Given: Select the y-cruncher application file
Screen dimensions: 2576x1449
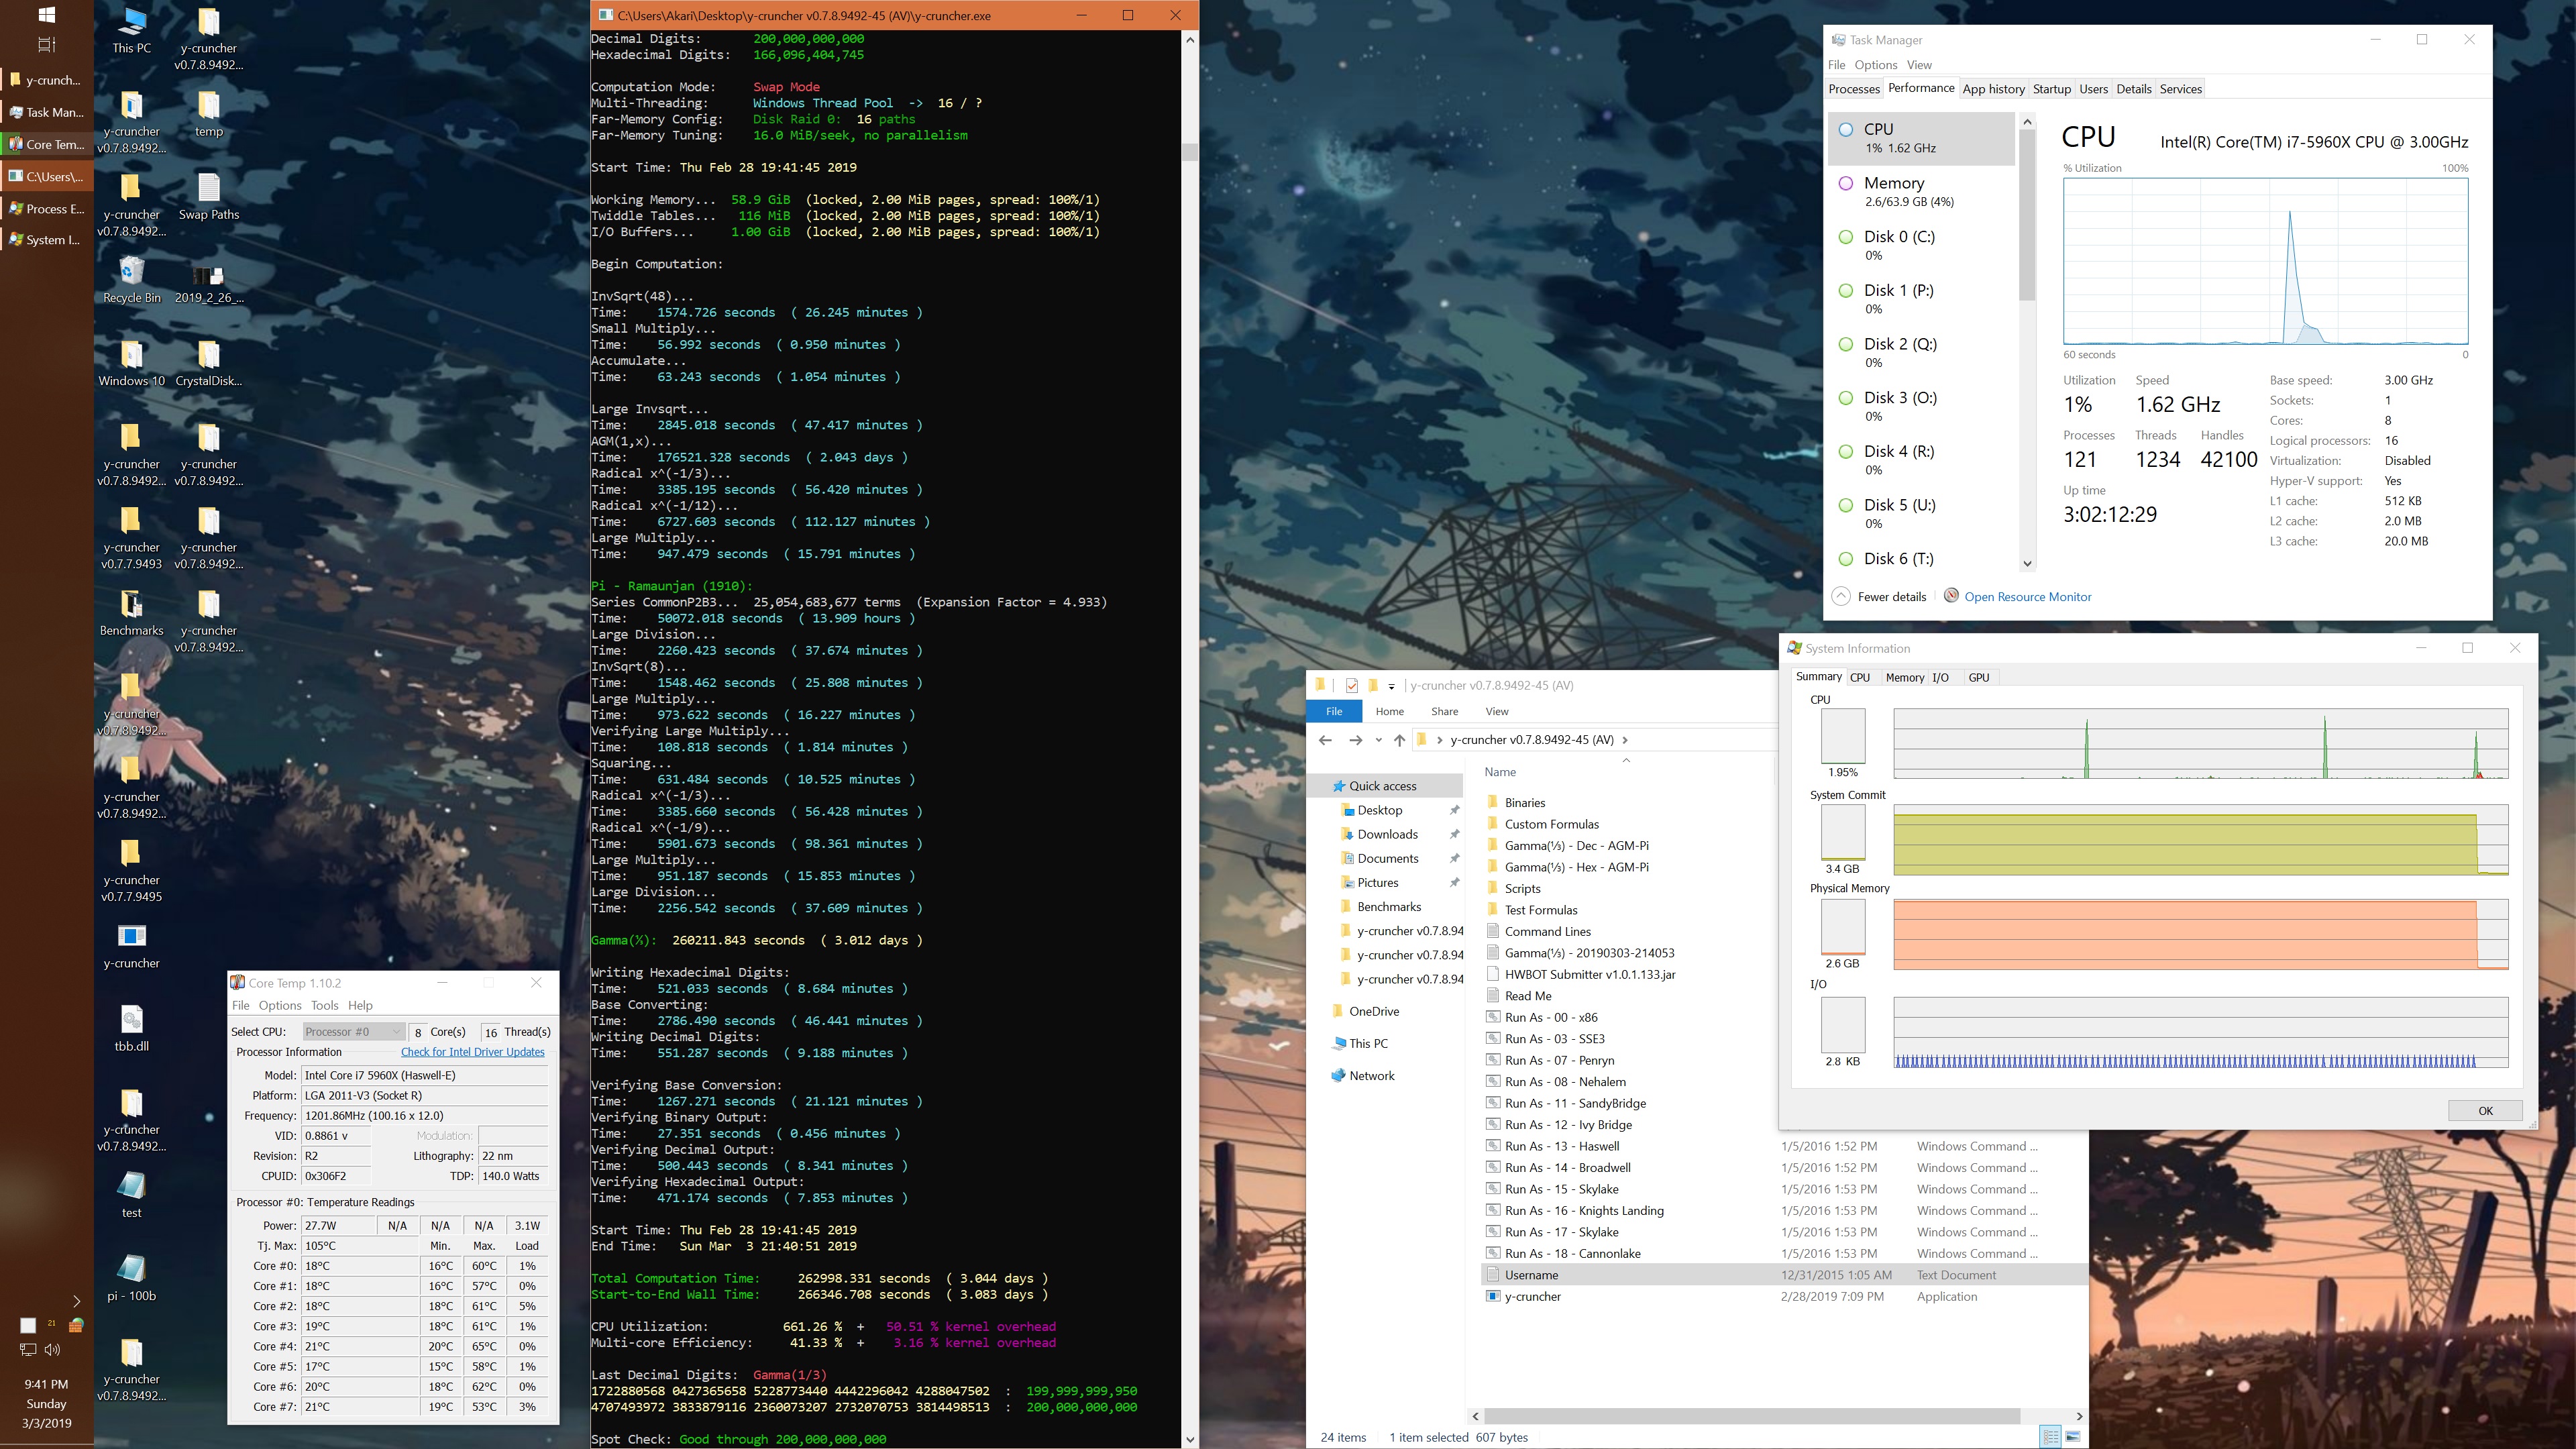Looking at the screenshot, I should [x=1532, y=1296].
